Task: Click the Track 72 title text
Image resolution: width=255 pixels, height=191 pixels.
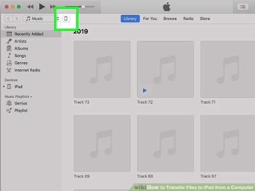Action: click(145, 102)
